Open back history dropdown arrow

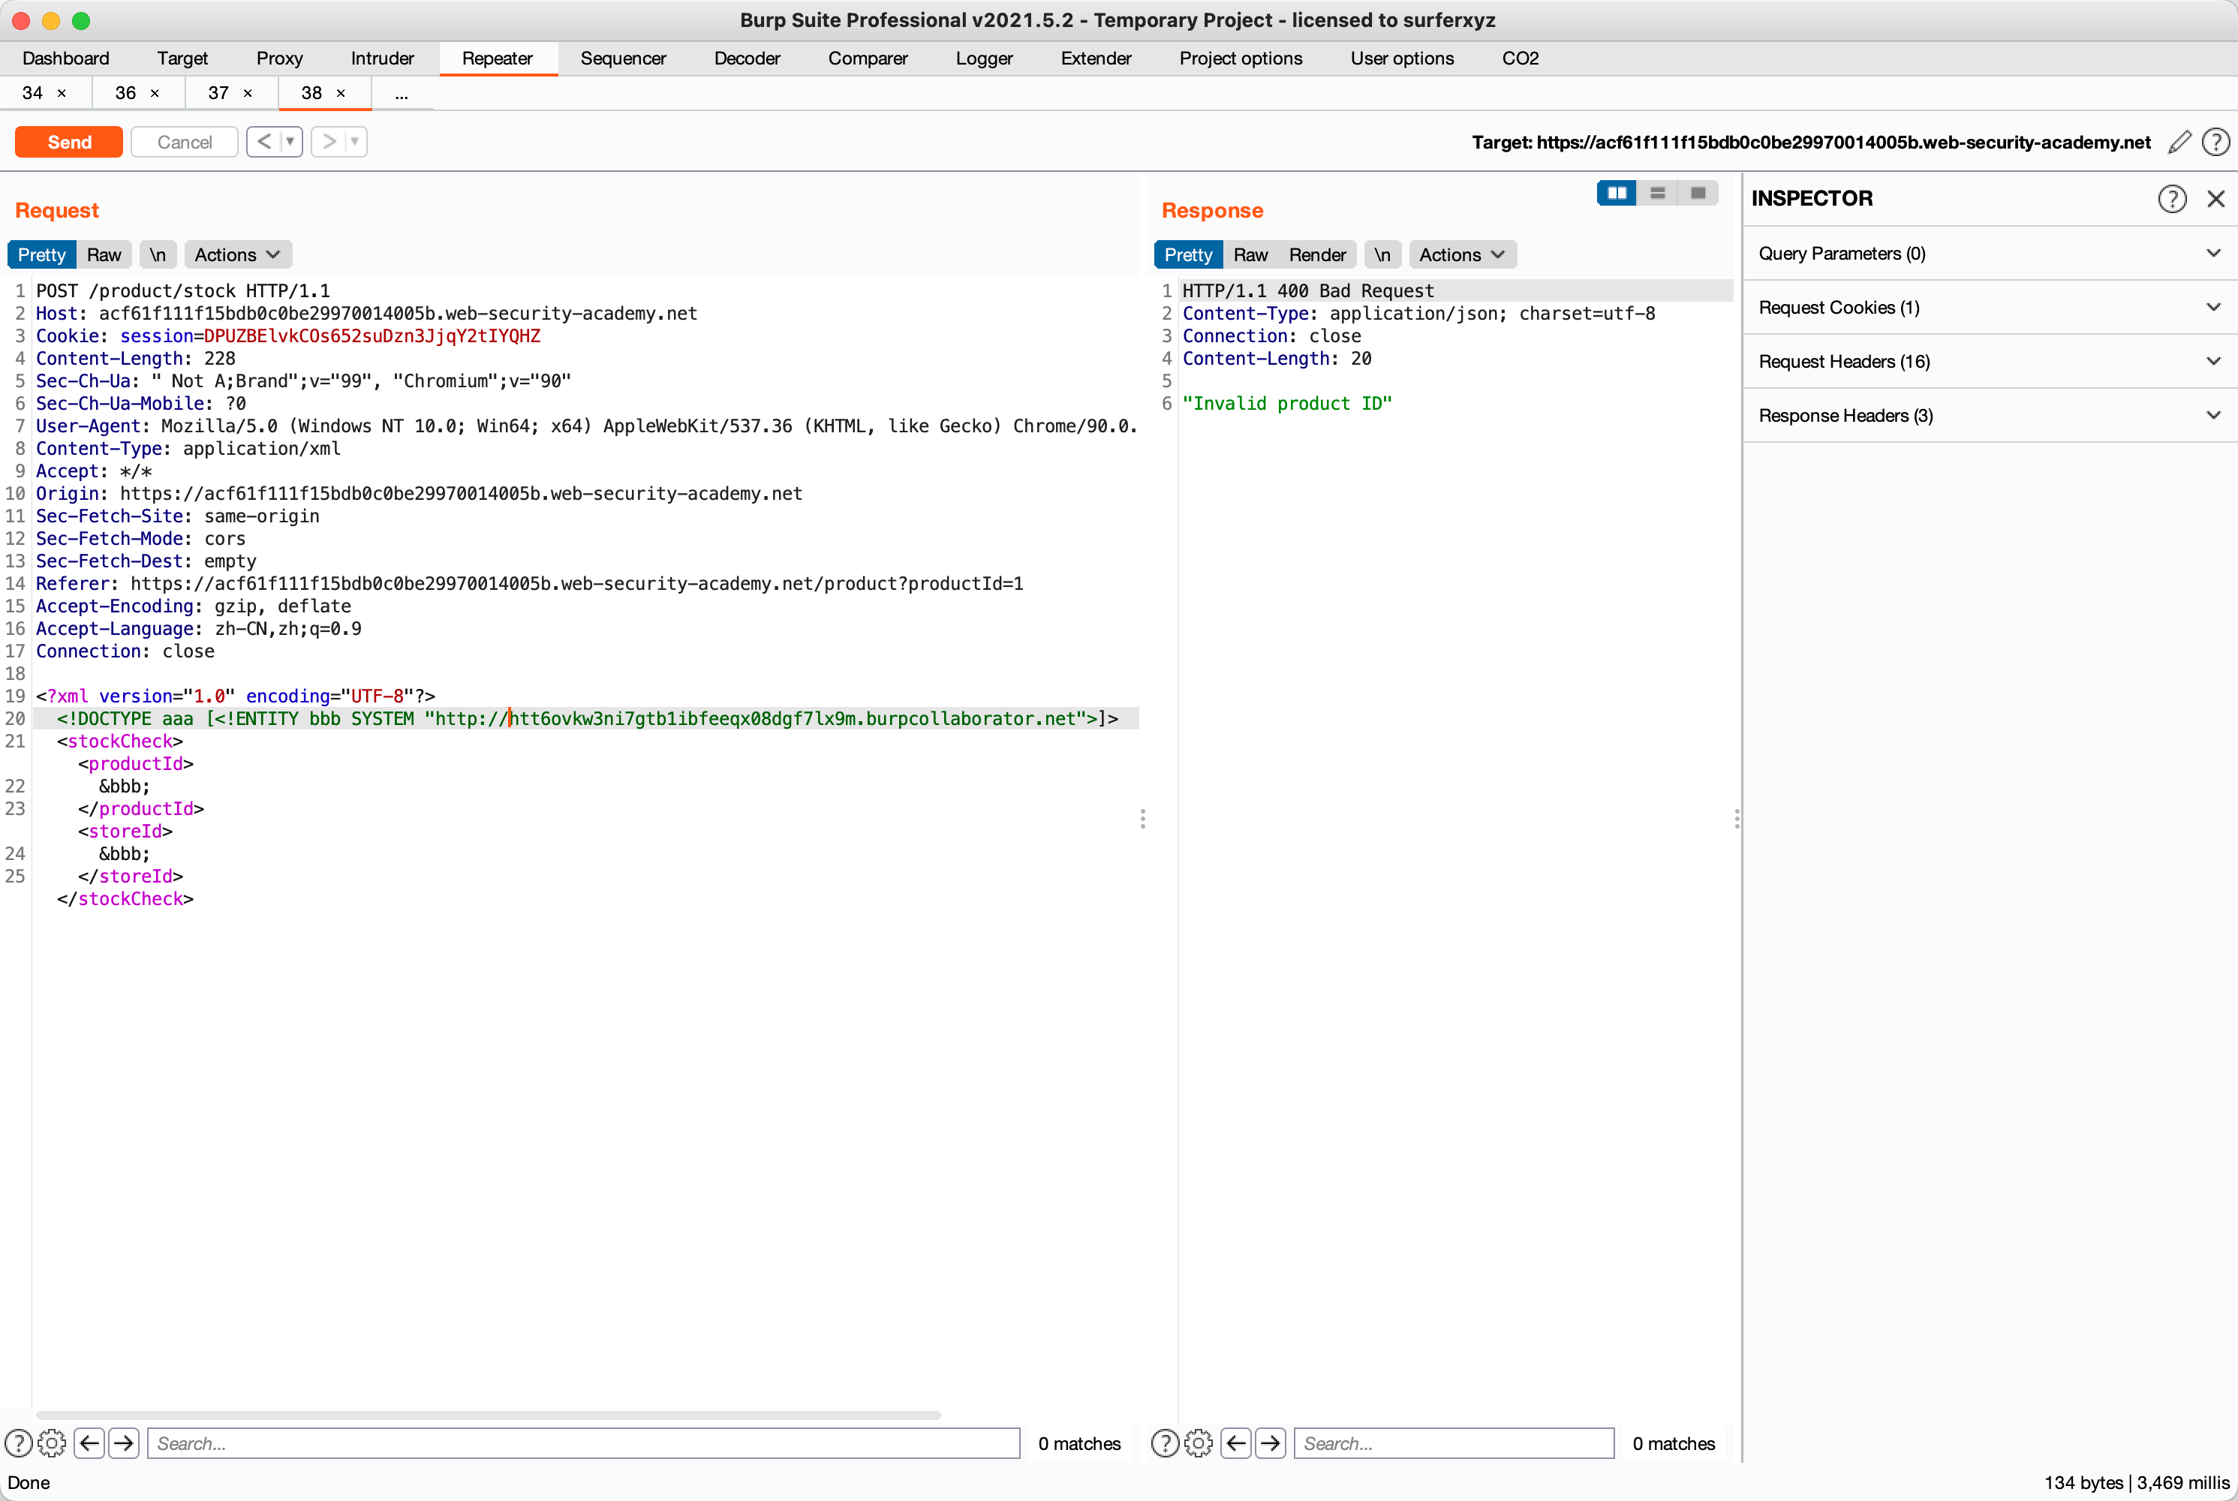[x=290, y=142]
